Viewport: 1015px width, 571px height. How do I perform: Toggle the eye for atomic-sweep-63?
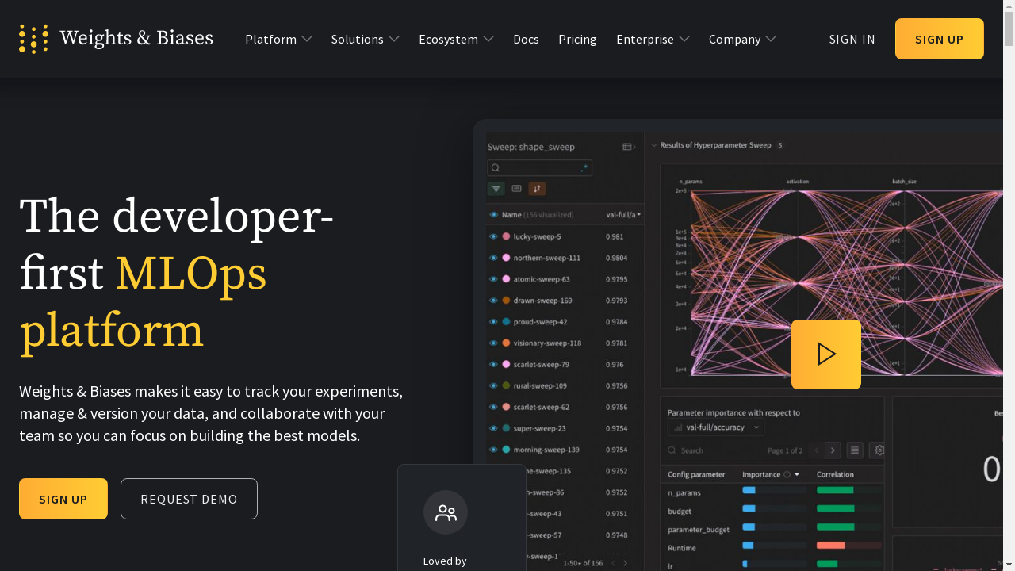click(x=493, y=279)
